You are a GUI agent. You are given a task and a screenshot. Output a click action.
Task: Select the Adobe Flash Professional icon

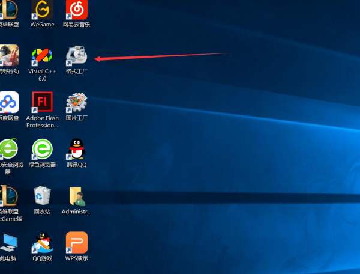click(x=42, y=103)
